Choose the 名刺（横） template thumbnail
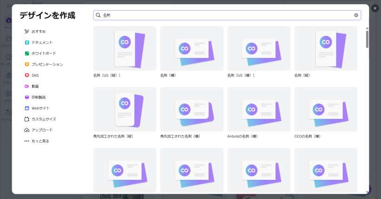 pos(191,48)
